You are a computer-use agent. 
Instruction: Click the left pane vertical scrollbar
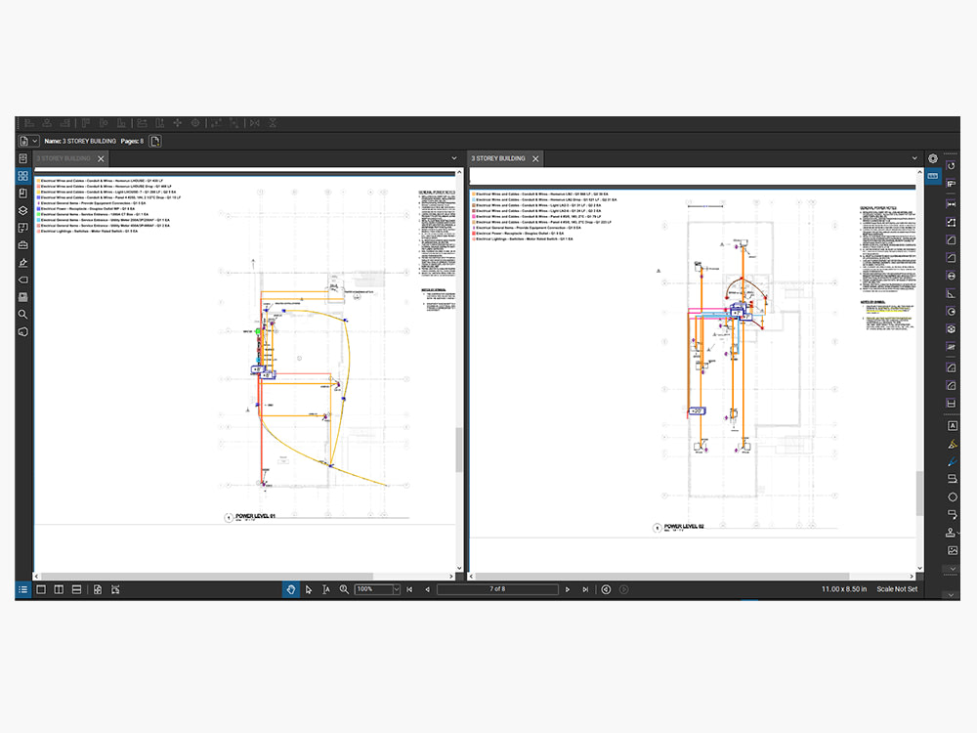tap(459, 449)
